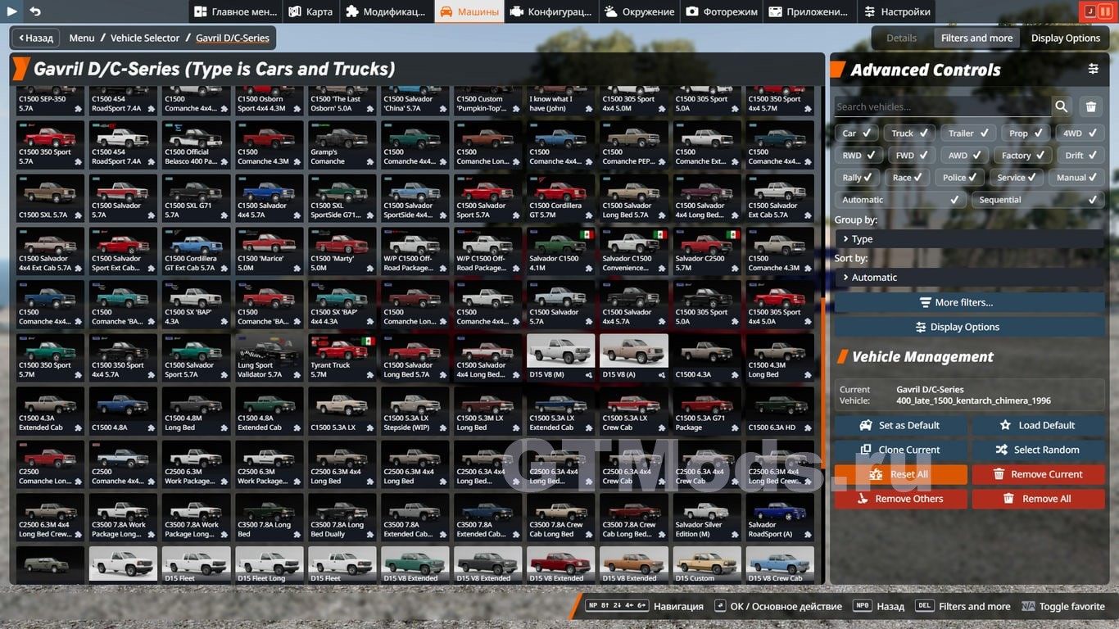Switch to Display Options tab
The image size is (1119, 629).
click(1065, 38)
